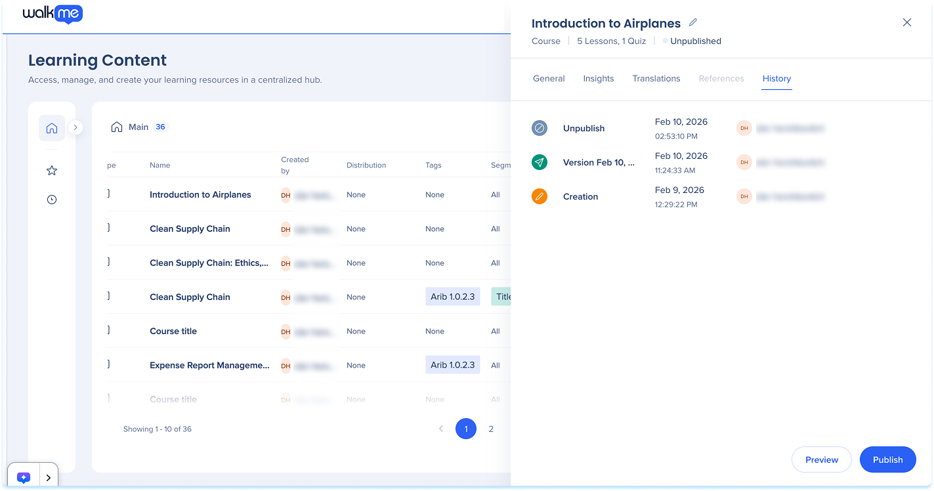This screenshot has height=491, width=934.
Task: Click the green Version history event icon
Action: click(539, 162)
